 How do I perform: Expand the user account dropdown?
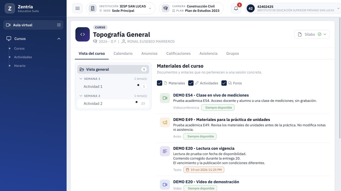(339, 8)
